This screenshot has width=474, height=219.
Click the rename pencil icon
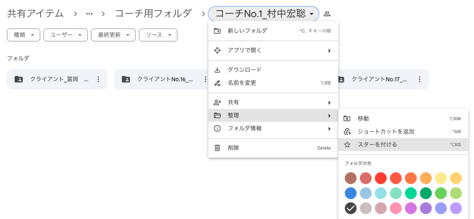(x=217, y=83)
